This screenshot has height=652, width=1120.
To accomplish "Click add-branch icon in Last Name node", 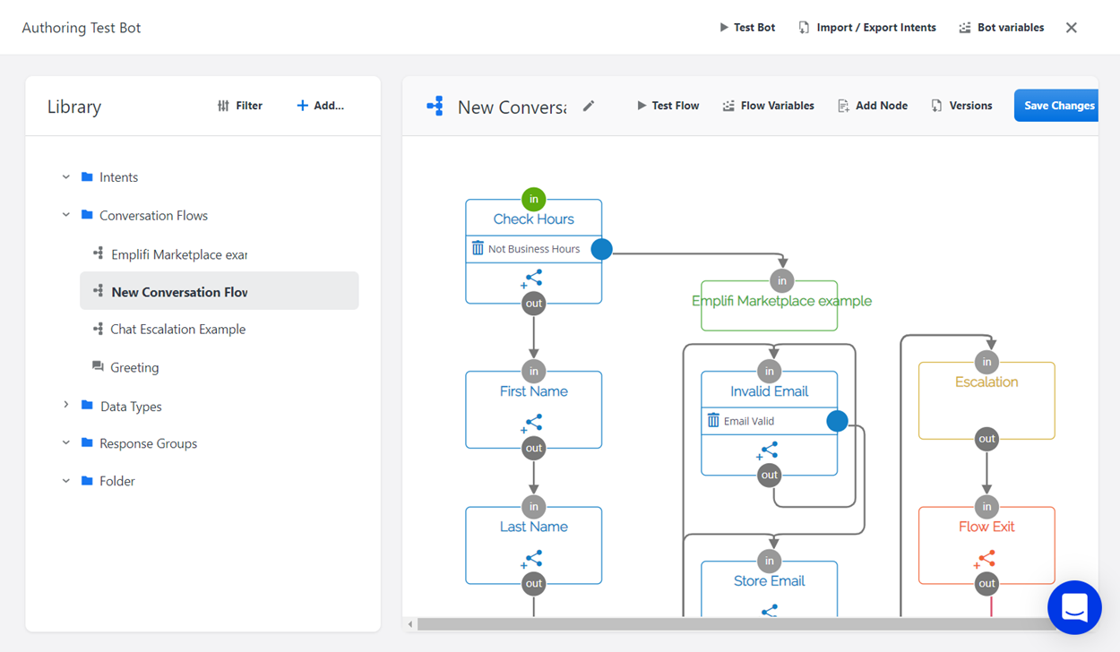I will point(532,560).
